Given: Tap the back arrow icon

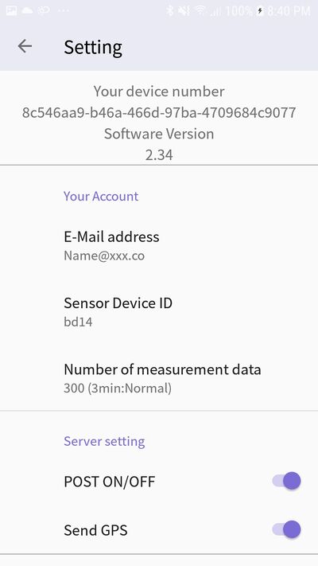Looking at the screenshot, I should point(25,46).
